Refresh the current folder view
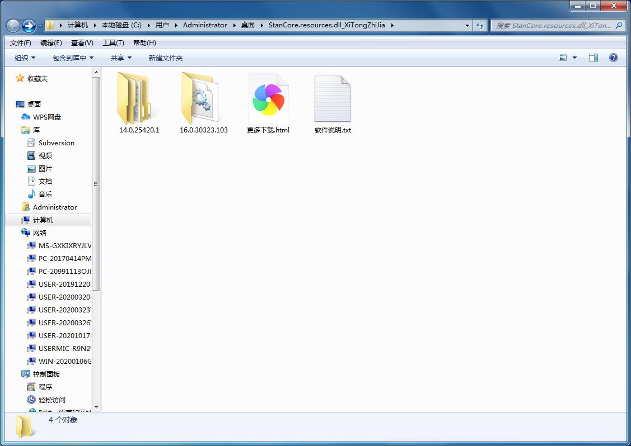The height and width of the screenshot is (446, 631). pos(480,25)
